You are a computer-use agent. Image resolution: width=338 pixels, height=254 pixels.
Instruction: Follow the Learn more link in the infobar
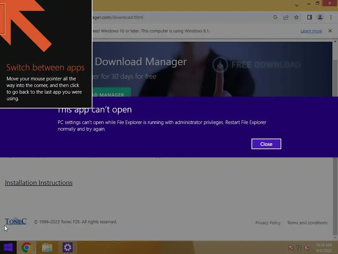click(311, 31)
